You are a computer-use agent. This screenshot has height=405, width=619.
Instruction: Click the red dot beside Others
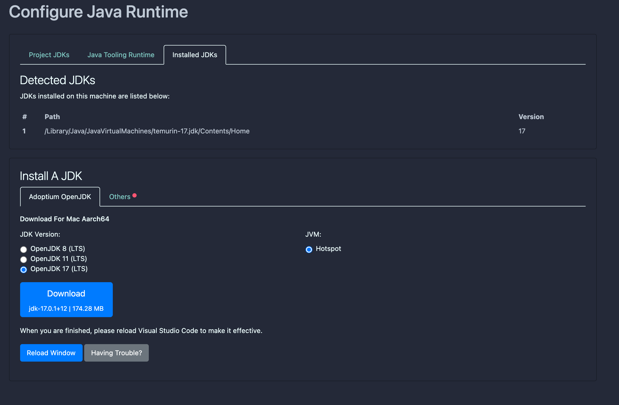click(134, 195)
